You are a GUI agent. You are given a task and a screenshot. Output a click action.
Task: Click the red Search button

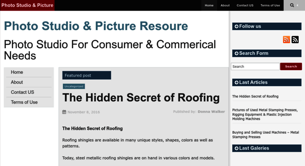[291, 66]
